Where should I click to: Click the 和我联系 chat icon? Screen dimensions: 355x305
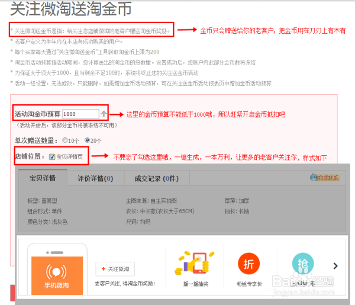pos(324,178)
